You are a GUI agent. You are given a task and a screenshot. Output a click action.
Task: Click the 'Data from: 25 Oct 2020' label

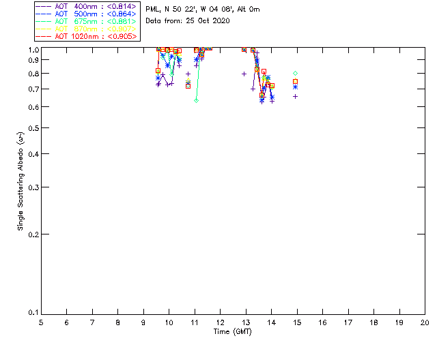tap(188, 21)
